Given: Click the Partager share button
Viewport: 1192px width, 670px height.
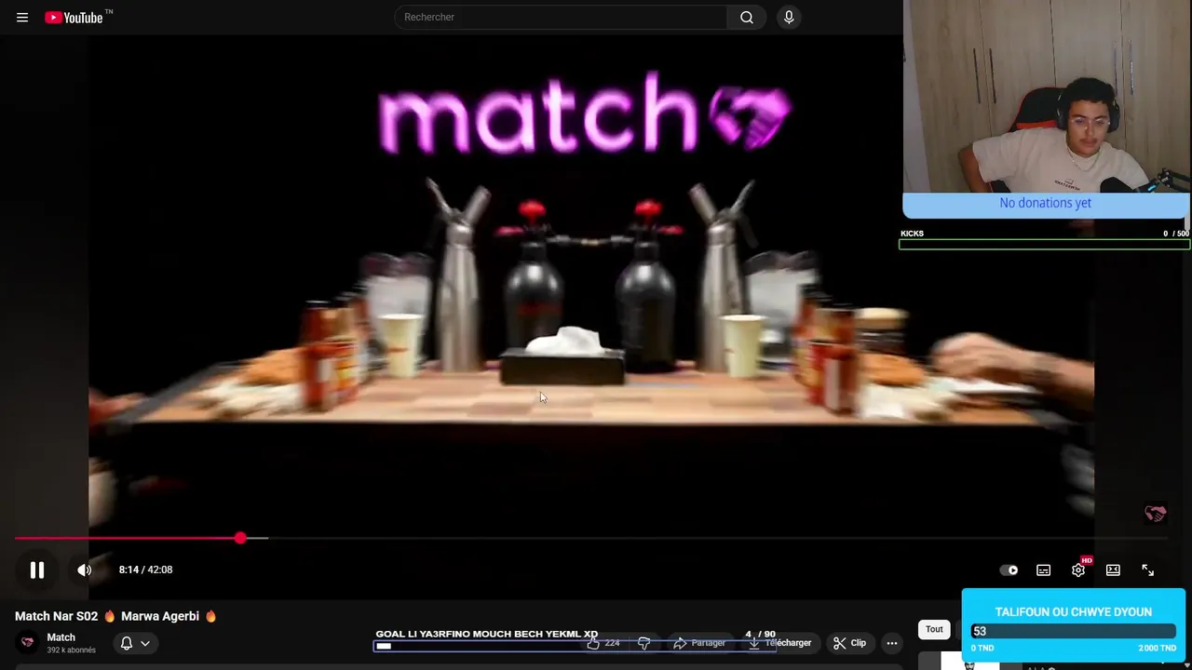Looking at the screenshot, I should pos(698,643).
